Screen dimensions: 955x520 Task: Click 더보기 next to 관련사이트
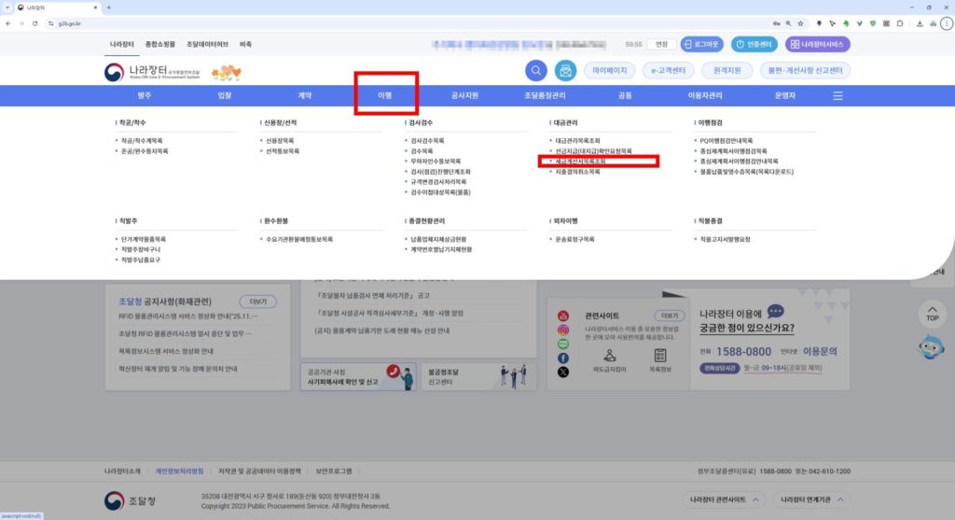(670, 316)
